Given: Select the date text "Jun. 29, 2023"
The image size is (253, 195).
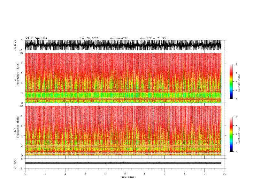Looking at the screenshot, I should point(89,38).
